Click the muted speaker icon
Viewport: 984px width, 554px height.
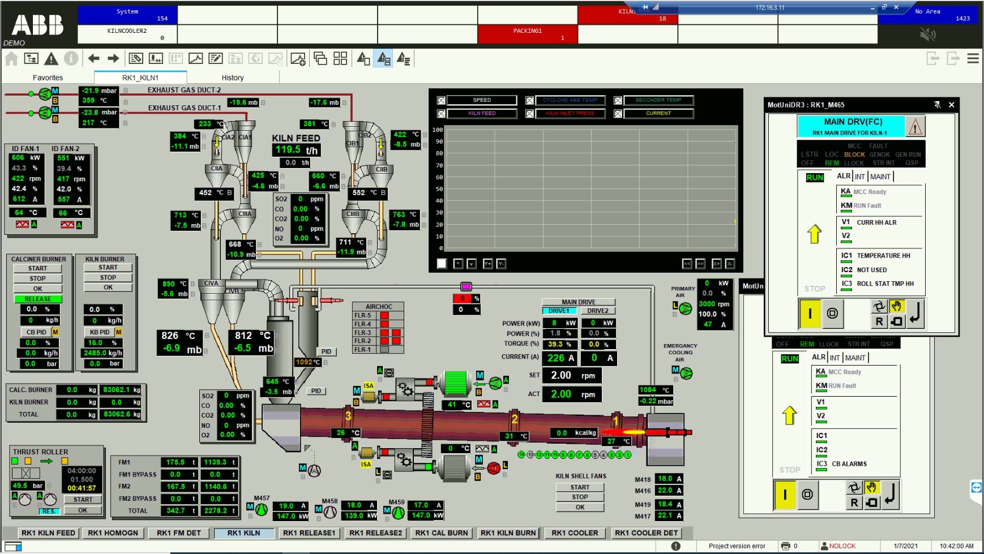click(927, 35)
